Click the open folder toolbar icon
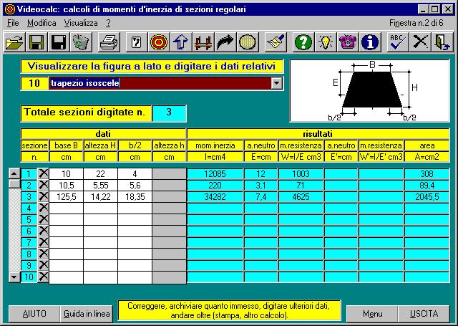This screenshot has width=458, height=326. click(x=14, y=42)
